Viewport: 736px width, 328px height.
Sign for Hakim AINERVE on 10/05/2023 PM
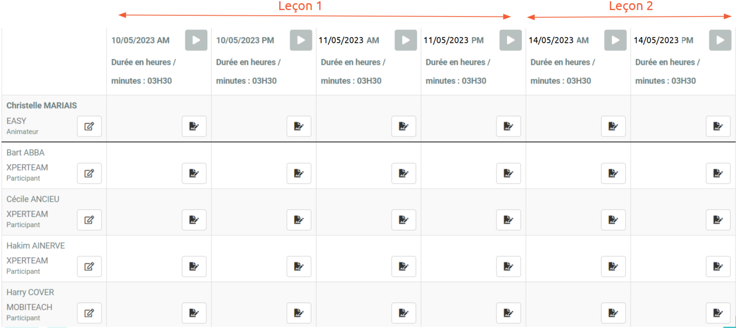pos(299,266)
